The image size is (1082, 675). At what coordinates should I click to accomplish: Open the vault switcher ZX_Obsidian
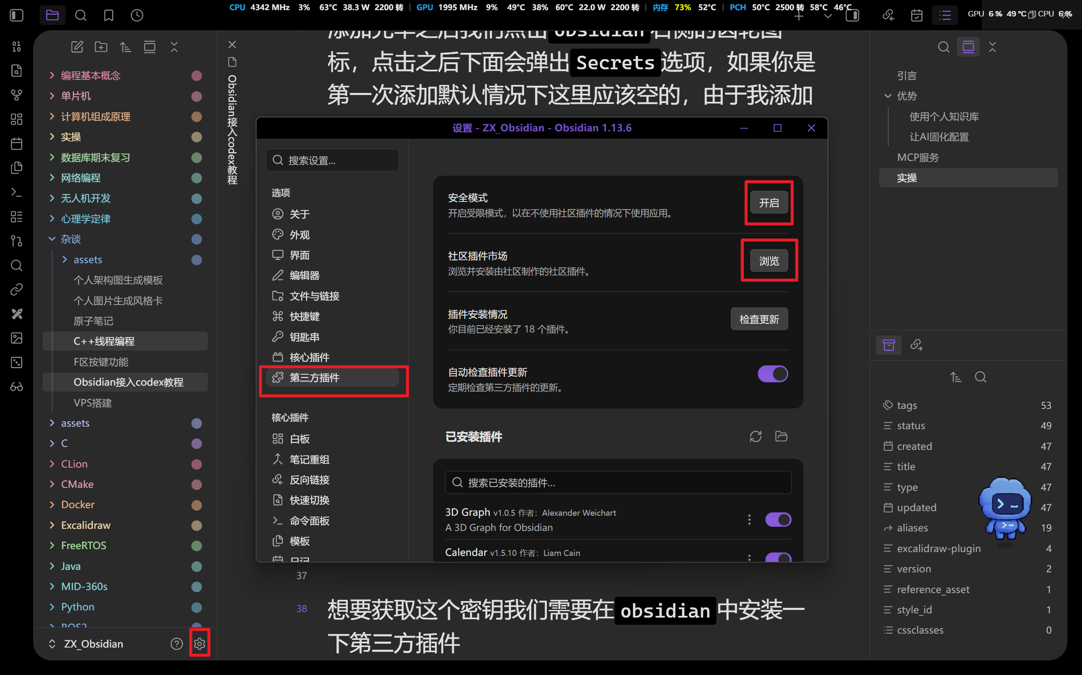point(86,643)
